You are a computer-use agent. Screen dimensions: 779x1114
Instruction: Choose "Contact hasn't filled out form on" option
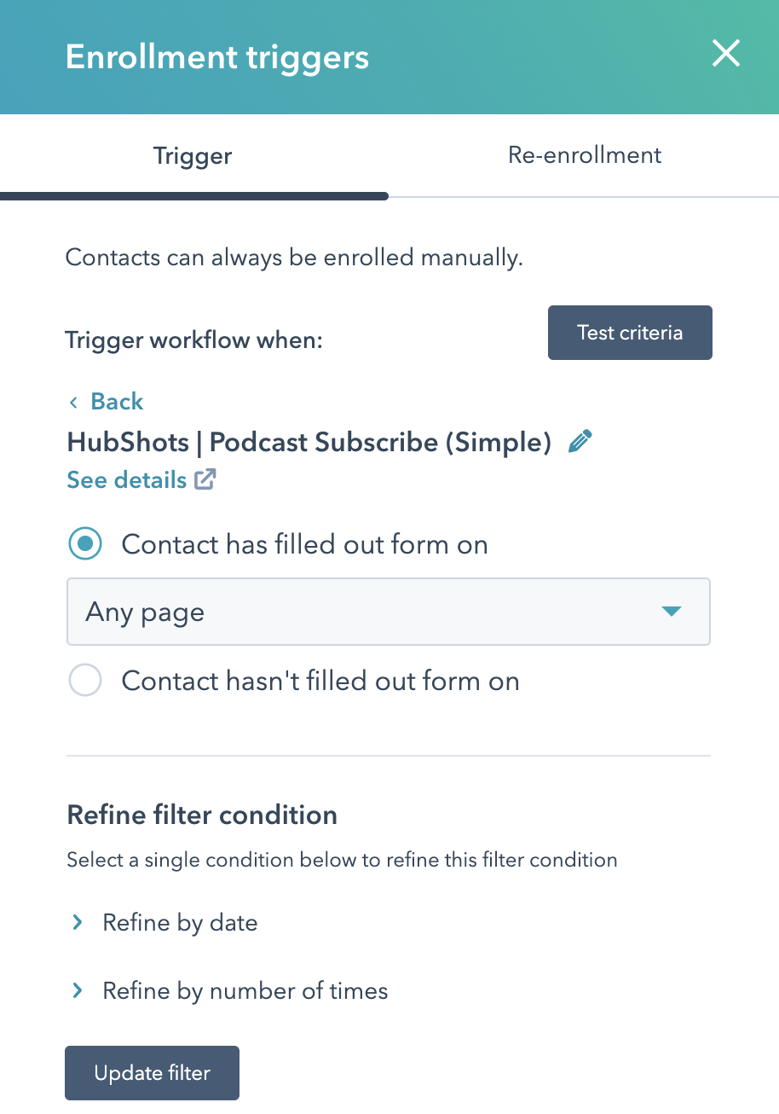click(85, 681)
